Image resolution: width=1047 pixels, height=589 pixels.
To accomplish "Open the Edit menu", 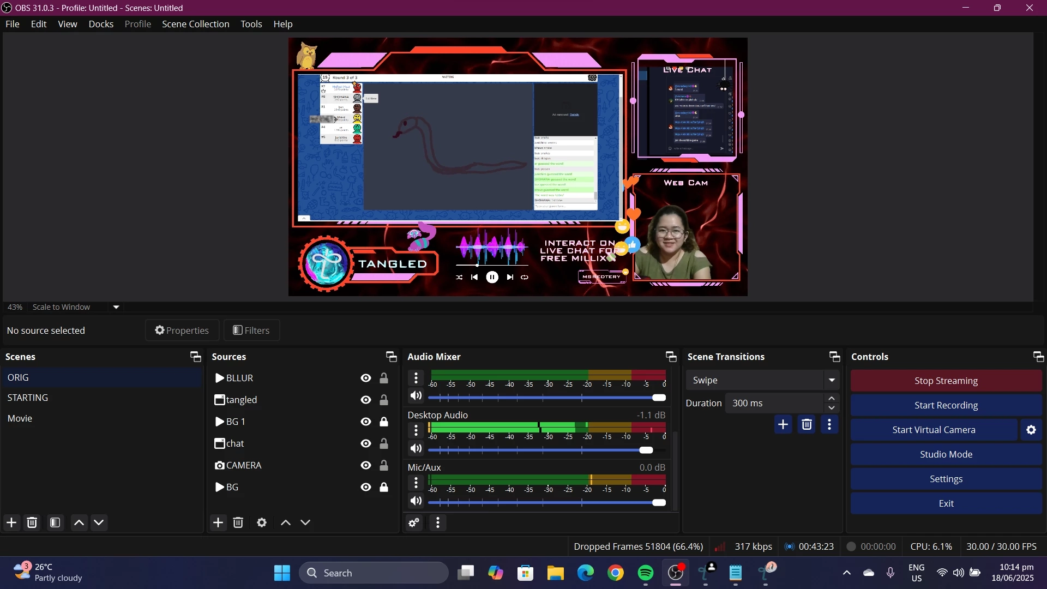I will point(39,24).
